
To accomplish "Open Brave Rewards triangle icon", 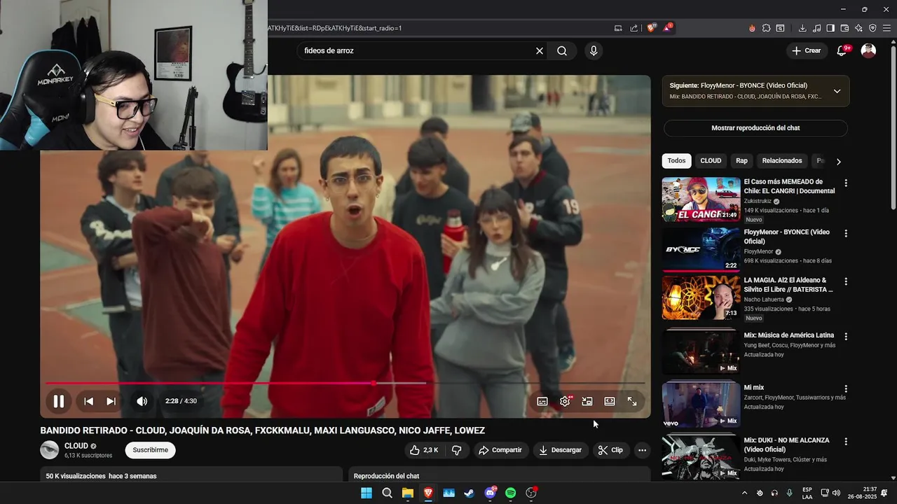I will point(668,28).
